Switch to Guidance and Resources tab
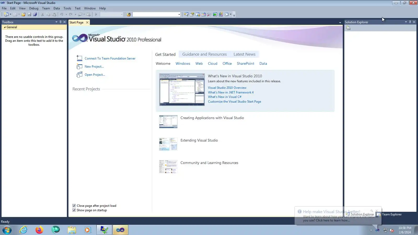Screen dimensions: 418x235 pos(205,54)
